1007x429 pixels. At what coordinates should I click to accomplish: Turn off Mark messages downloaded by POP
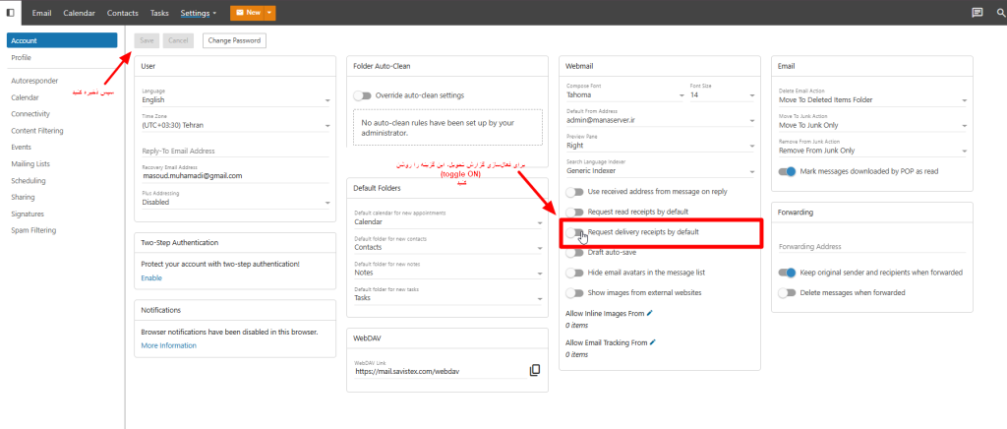coord(786,171)
